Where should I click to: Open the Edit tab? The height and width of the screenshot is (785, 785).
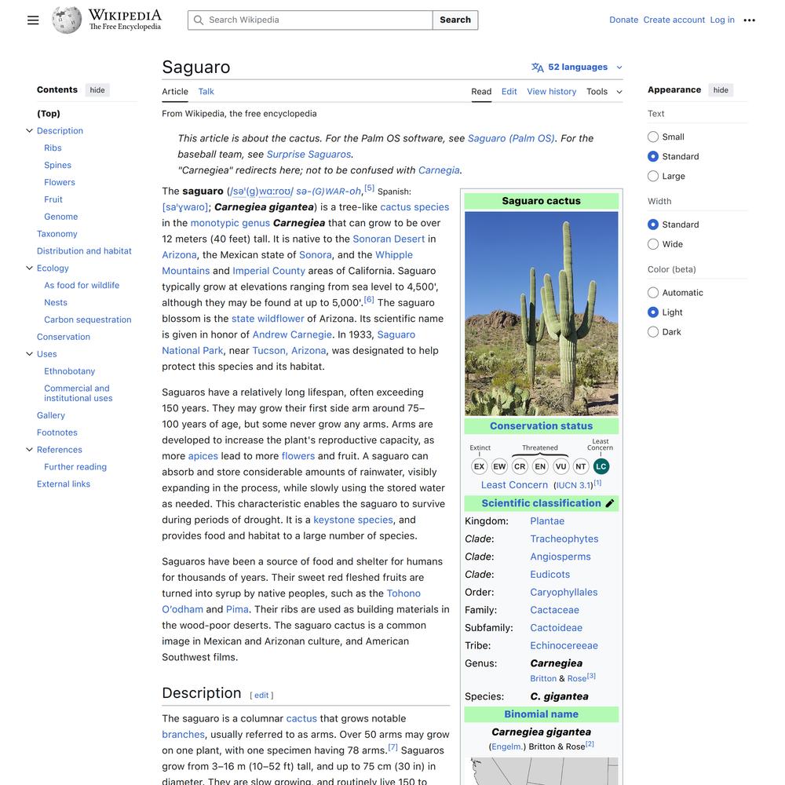pos(509,92)
